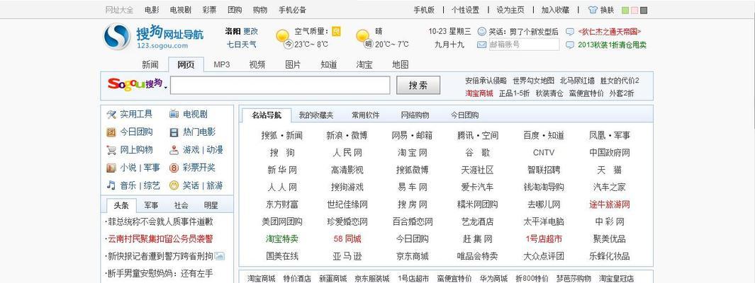Open the 常用软件 tab

click(x=366, y=115)
